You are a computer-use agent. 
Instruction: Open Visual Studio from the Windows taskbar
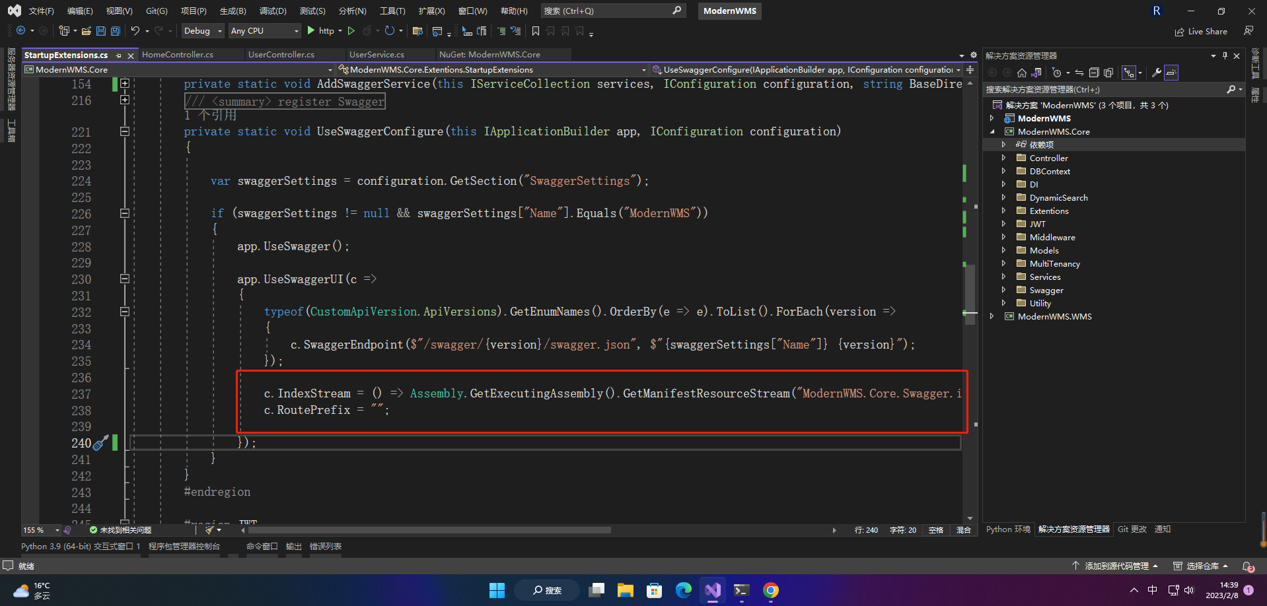[713, 590]
